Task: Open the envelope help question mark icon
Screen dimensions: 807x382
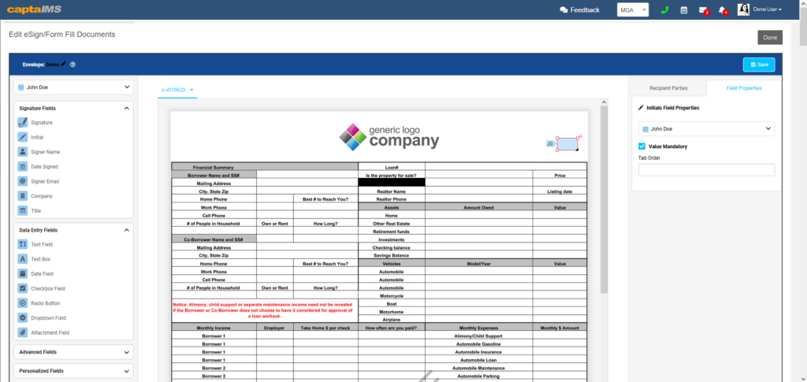Action: coord(73,65)
